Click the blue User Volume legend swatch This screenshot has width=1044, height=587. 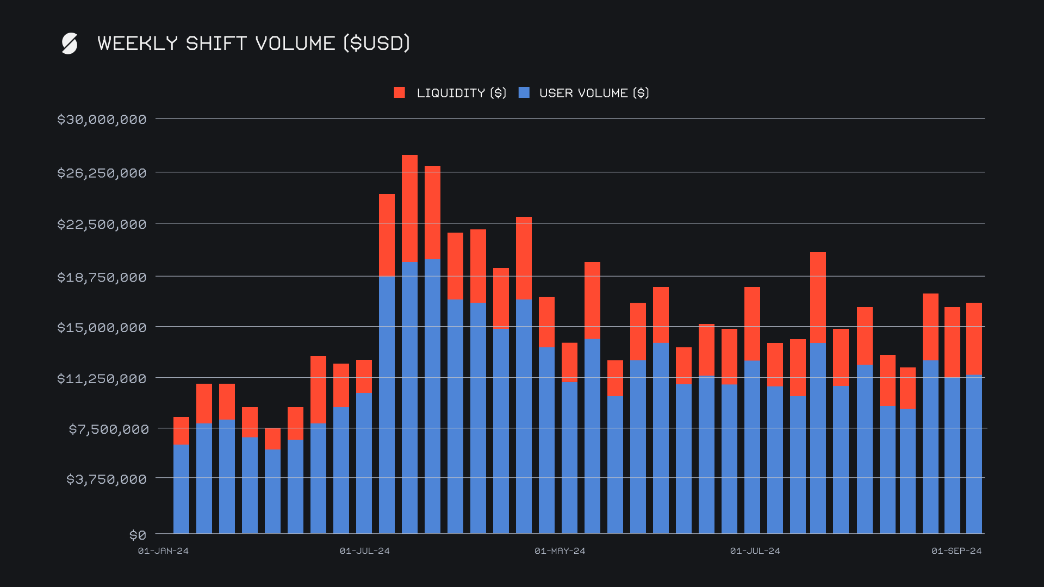[524, 93]
